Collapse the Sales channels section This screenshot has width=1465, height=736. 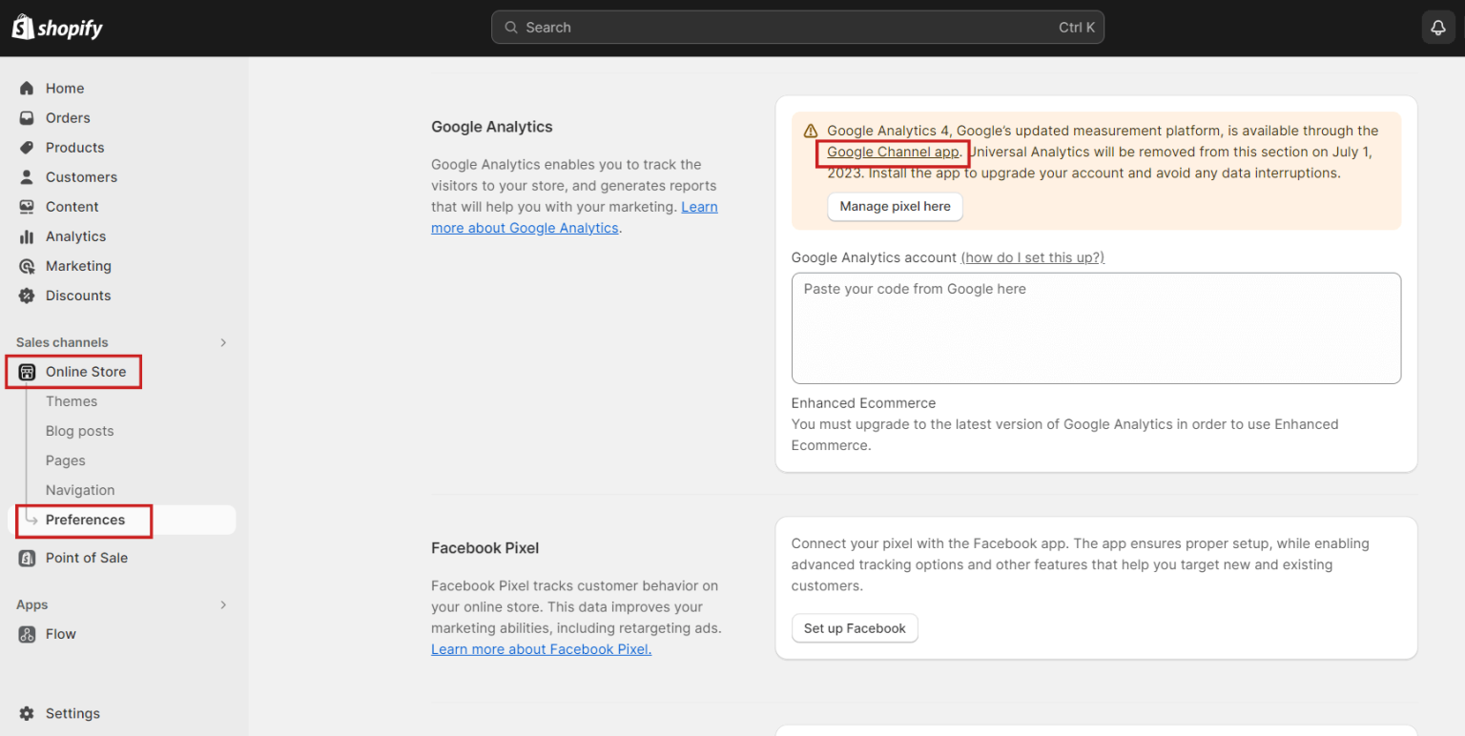(222, 341)
